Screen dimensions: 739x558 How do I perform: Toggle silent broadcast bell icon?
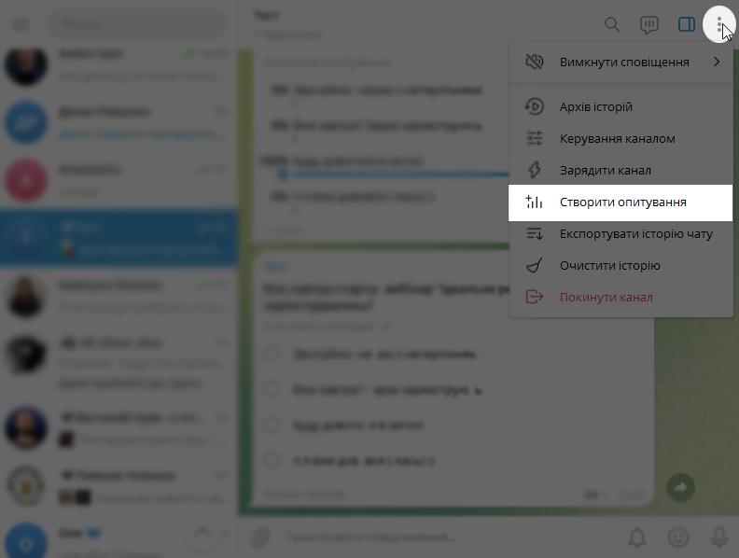point(637,537)
